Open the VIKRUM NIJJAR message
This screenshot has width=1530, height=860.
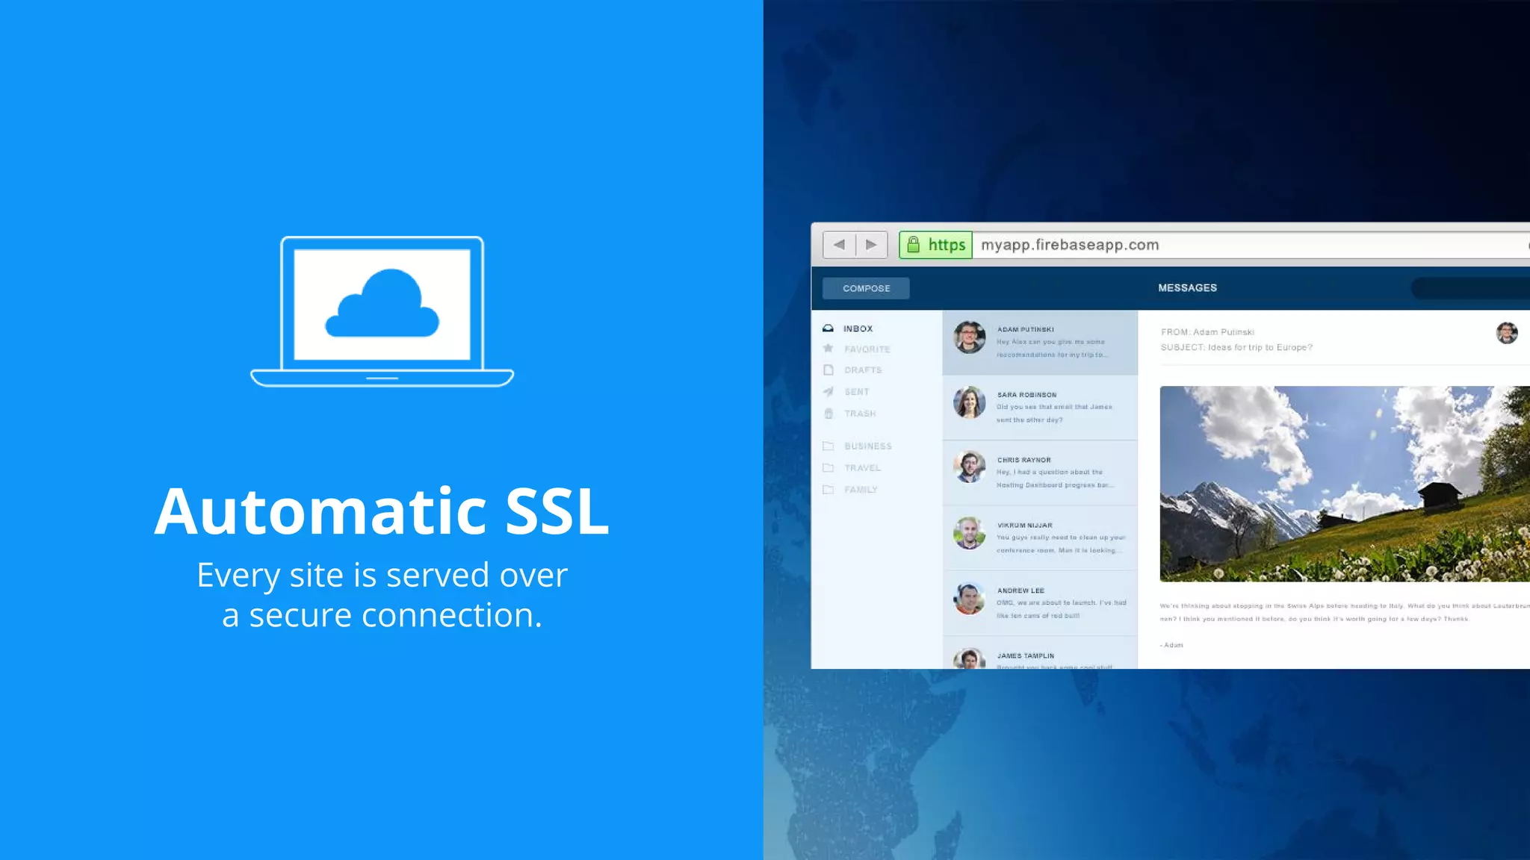1040,538
